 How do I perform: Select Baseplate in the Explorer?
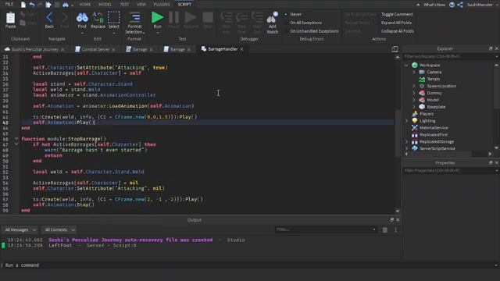click(436, 107)
